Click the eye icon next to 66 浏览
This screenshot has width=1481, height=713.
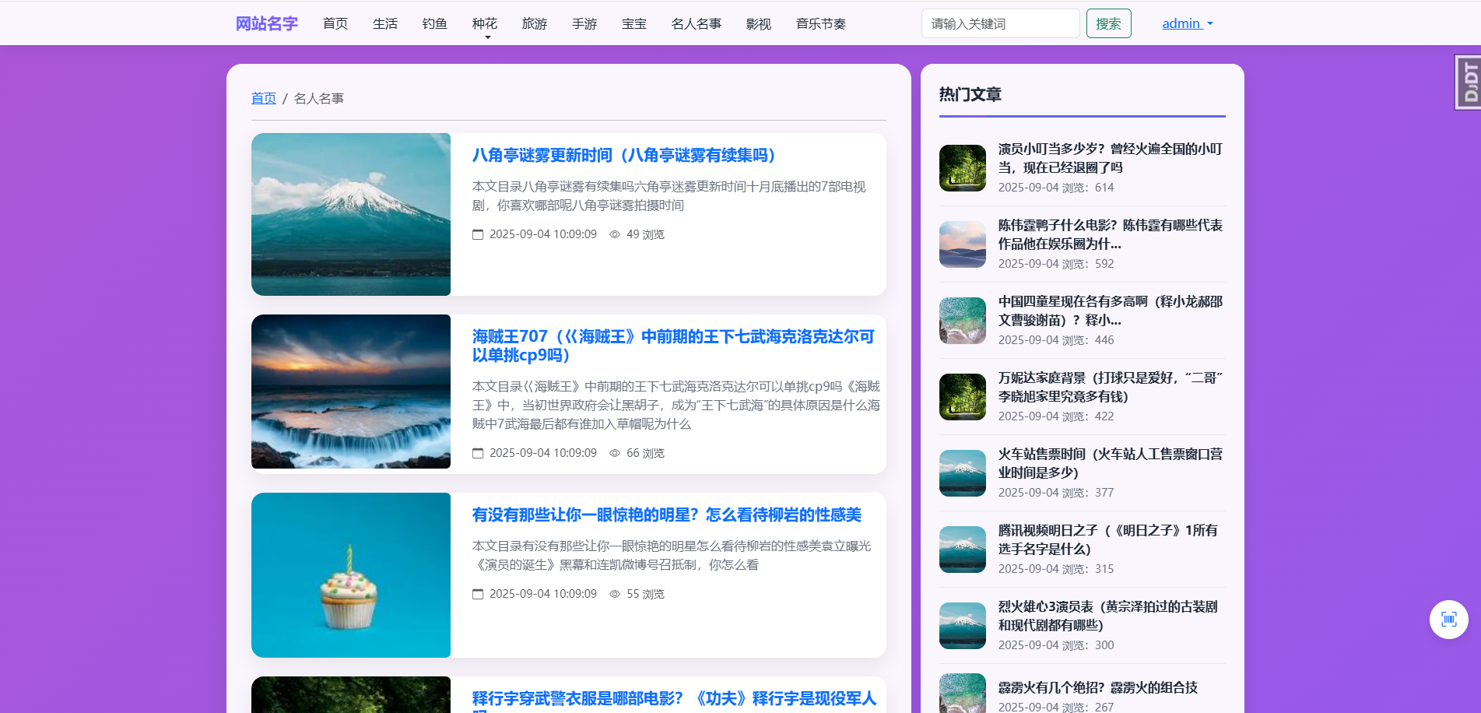[615, 452]
